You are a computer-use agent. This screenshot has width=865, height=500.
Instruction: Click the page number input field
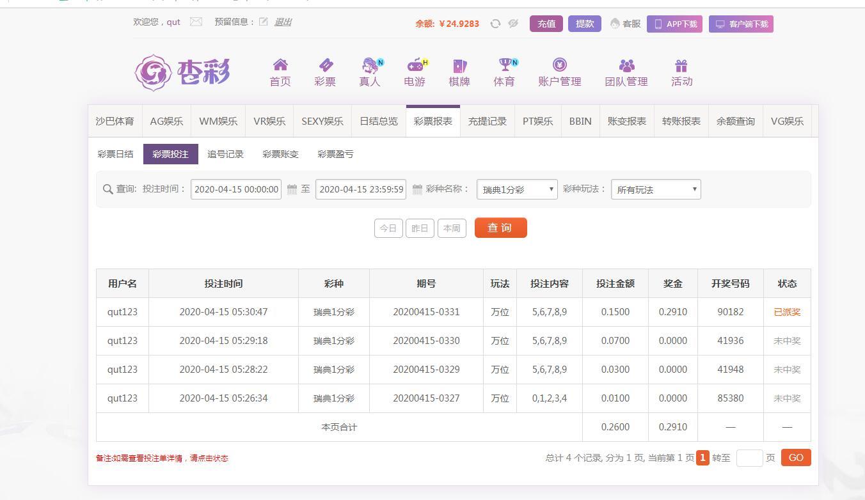(749, 458)
